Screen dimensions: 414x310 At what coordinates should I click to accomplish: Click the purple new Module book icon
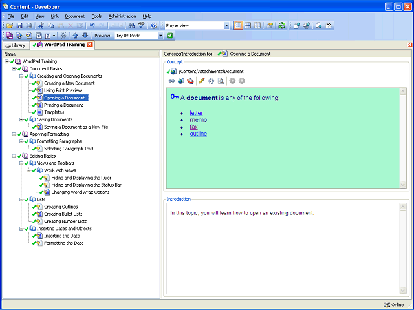[10, 36]
